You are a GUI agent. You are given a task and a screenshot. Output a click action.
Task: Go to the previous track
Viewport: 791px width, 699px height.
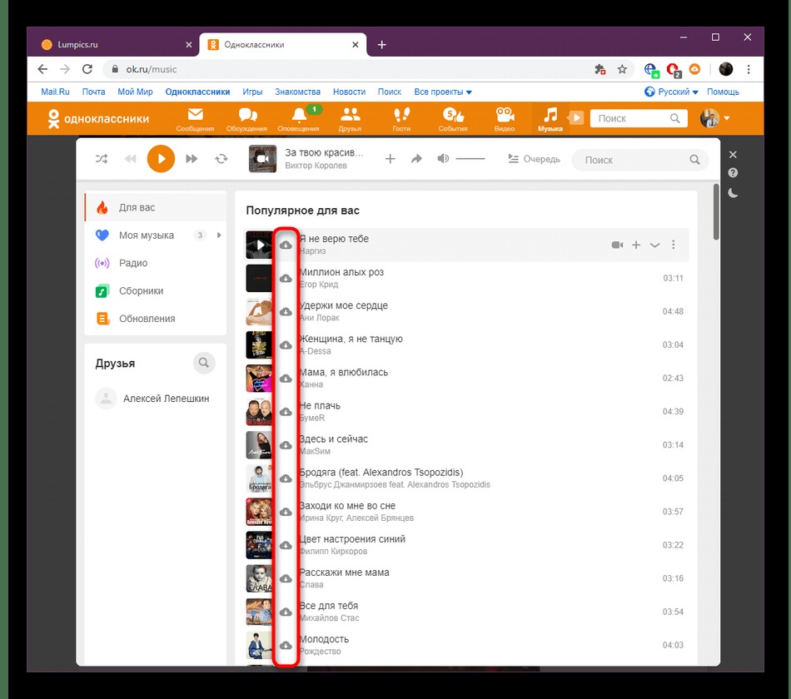pyautogui.click(x=131, y=159)
